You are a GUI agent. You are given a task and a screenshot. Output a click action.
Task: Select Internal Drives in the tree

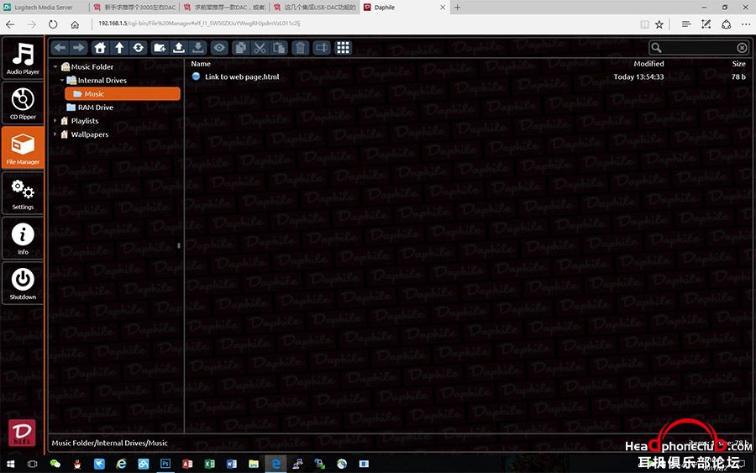click(x=102, y=80)
